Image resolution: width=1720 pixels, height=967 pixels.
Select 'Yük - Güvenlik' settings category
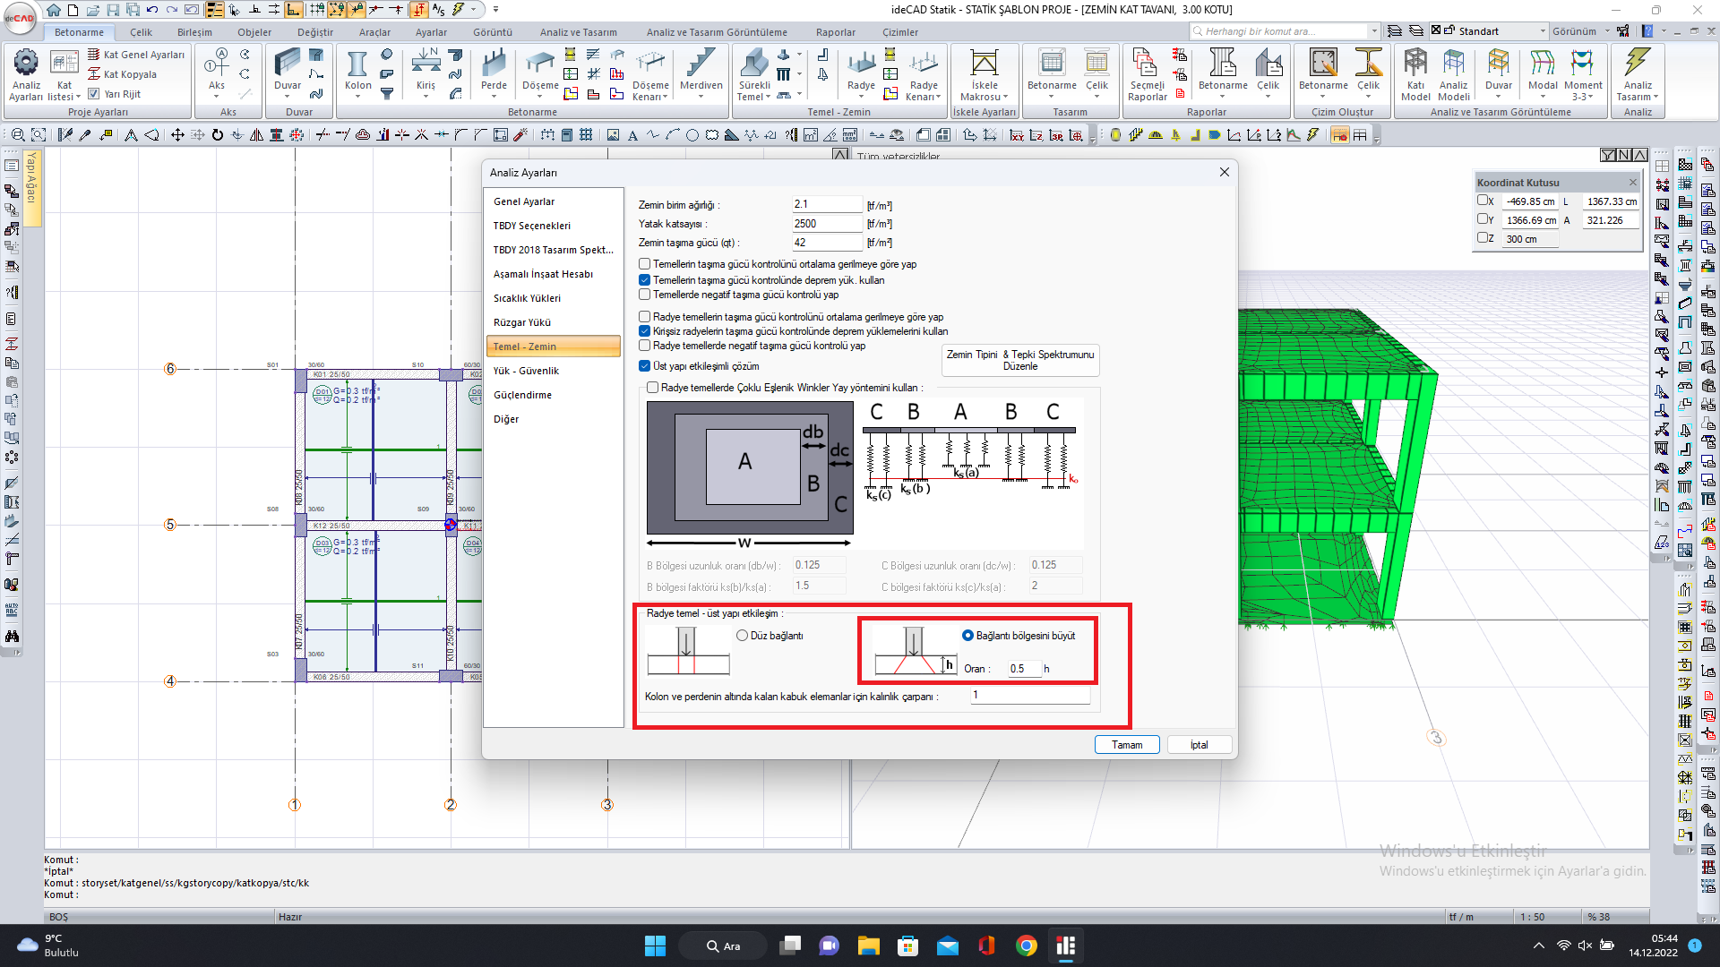coord(553,371)
